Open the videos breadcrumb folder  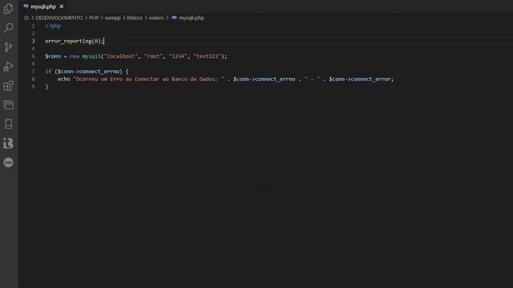coord(156,18)
